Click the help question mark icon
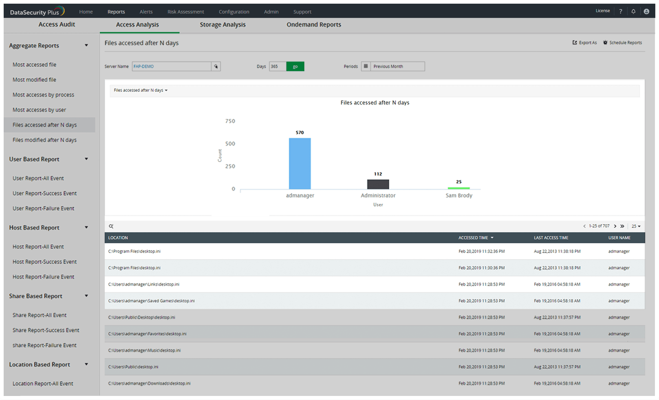 coord(621,11)
